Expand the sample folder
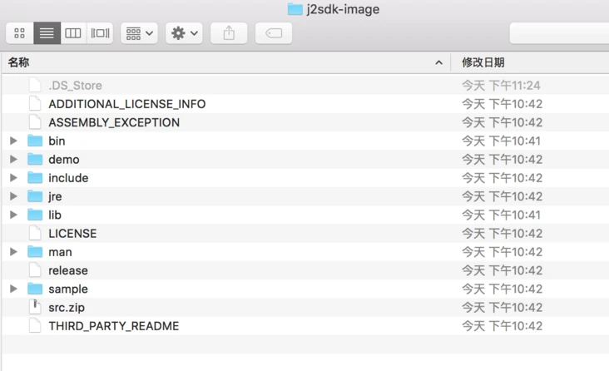Viewport: 609px width, 371px height. (13, 289)
